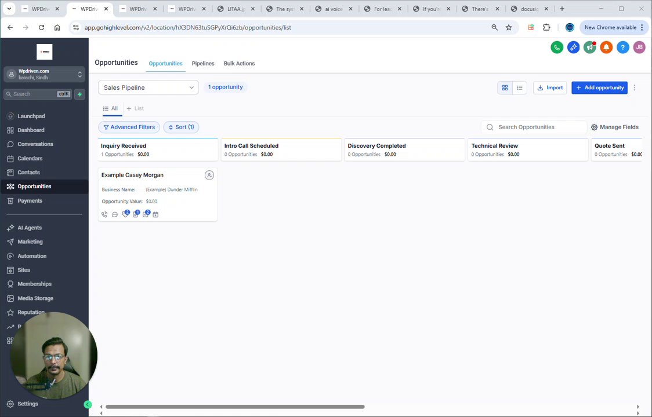652x417 pixels.
Task: Add a new smart List tab
Action: pyautogui.click(x=135, y=108)
